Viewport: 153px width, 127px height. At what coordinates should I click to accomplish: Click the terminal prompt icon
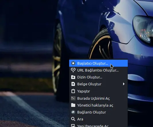[73, 98]
